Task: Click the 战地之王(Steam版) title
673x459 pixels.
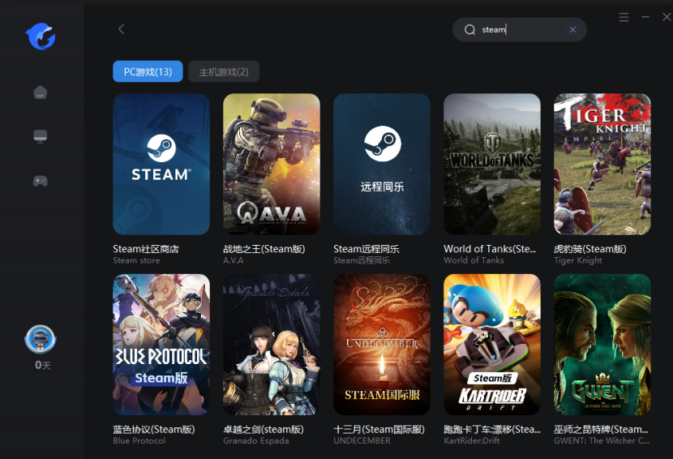Action: 264,249
